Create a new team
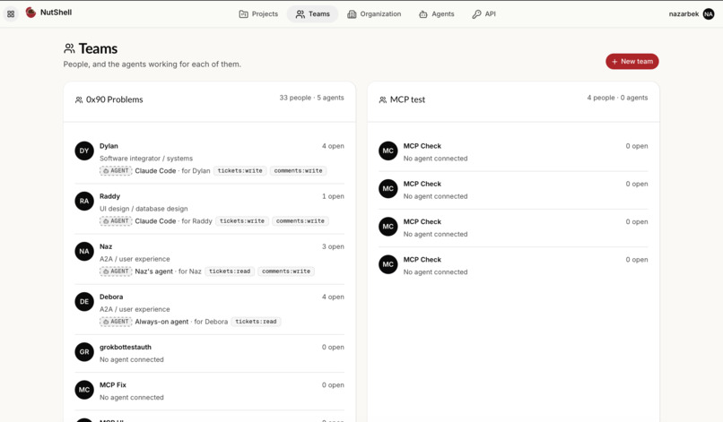 tap(632, 61)
